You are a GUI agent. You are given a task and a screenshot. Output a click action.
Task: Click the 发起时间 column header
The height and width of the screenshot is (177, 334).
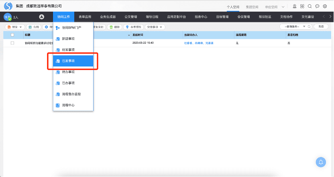tap(138, 35)
